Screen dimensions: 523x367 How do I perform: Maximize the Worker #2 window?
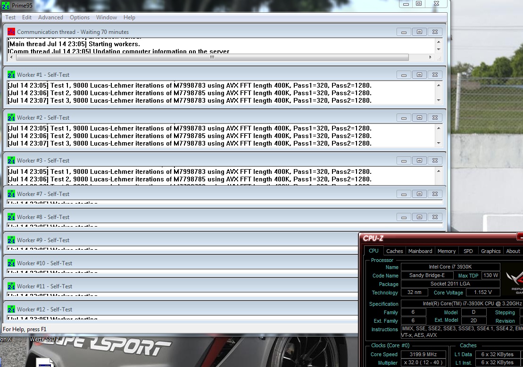[x=419, y=118]
